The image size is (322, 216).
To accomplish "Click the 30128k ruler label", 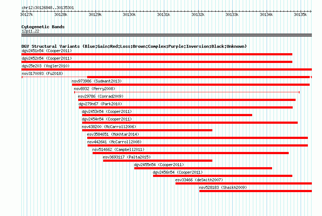I will pos(61,14).
